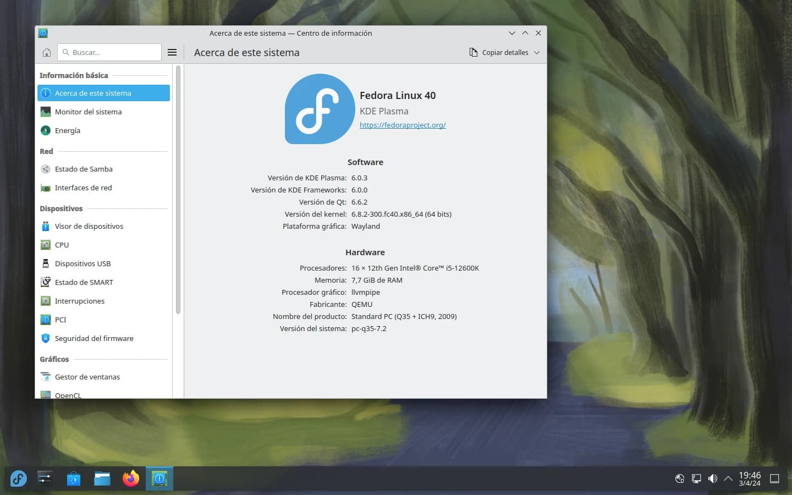Open Visor de dispositivos

pyautogui.click(x=103, y=226)
